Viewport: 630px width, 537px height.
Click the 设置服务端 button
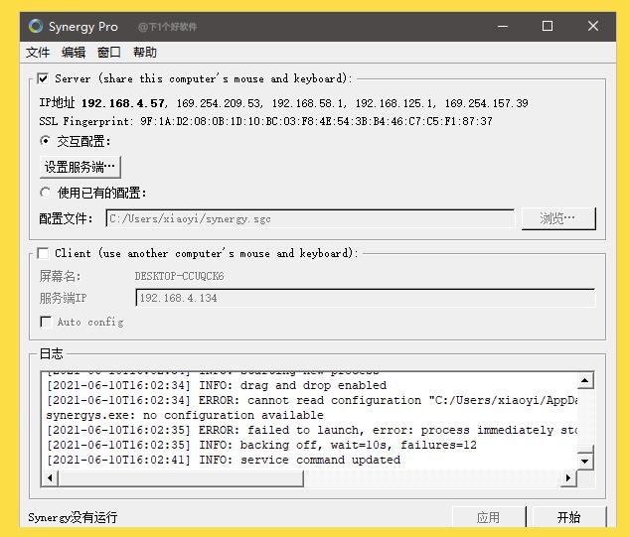tap(79, 167)
